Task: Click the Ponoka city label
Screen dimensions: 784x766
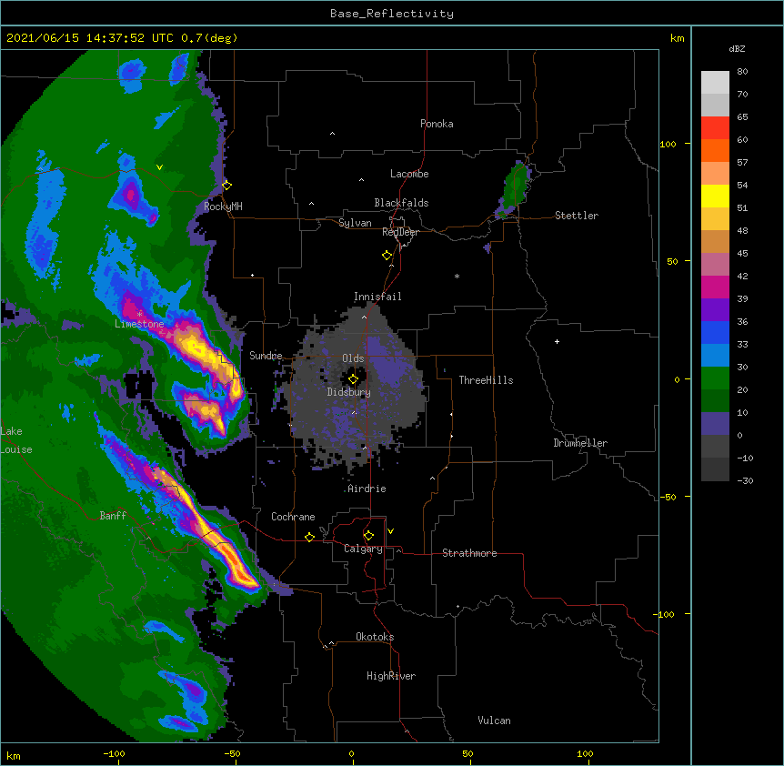Action: pos(437,124)
